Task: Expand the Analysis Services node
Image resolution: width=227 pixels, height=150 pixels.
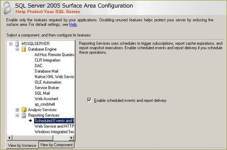Action: point(18,110)
